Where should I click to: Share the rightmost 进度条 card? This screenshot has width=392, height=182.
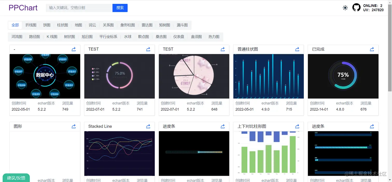372,126
